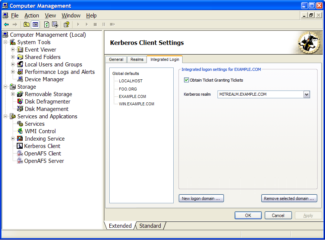The height and width of the screenshot is (240, 325).
Task: Click the Help toolbar icon
Action: click(x=66, y=24)
